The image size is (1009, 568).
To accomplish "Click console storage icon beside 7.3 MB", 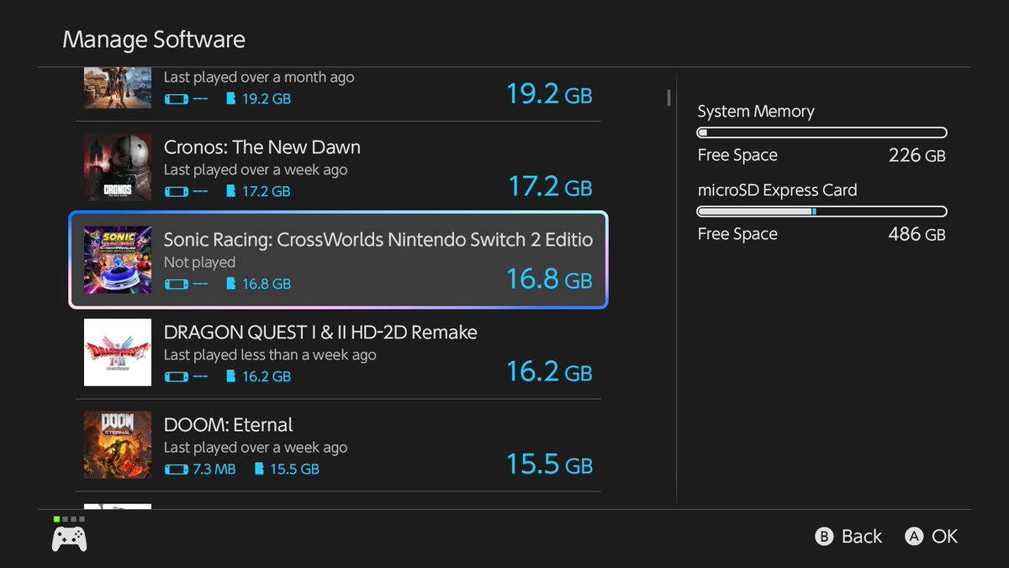I will click(176, 469).
